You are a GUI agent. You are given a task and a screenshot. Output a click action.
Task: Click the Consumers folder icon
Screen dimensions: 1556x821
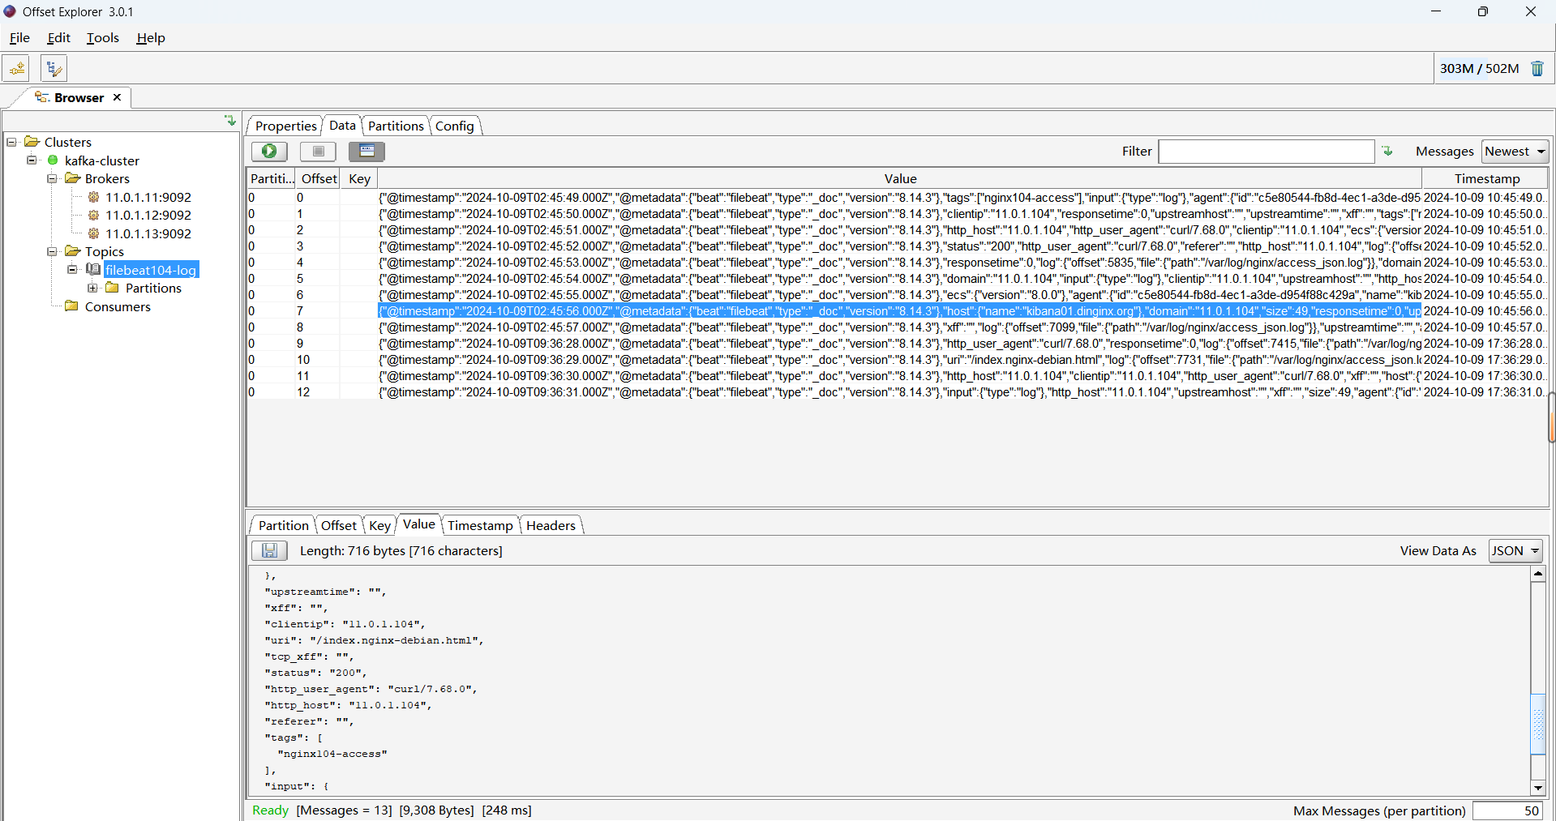pyautogui.click(x=72, y=306)
